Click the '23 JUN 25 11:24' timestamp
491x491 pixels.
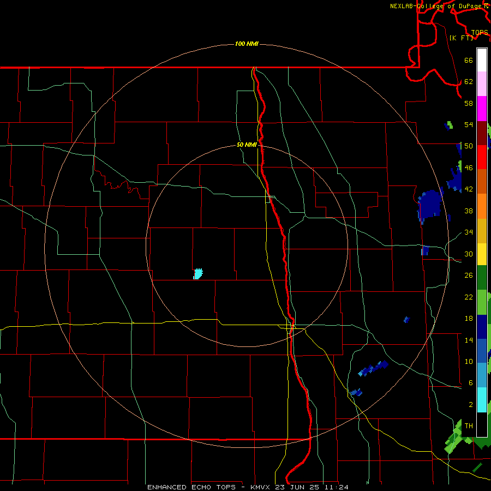(x=312, y=487)
